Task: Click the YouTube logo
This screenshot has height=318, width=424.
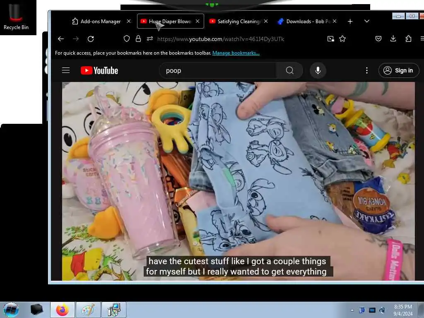Action: point(99,70)
